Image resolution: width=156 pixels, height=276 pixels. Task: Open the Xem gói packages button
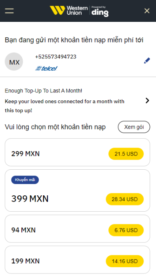[134, 127]
